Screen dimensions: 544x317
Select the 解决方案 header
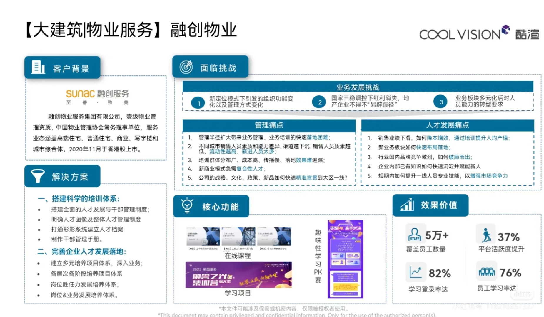pos(62,176)
